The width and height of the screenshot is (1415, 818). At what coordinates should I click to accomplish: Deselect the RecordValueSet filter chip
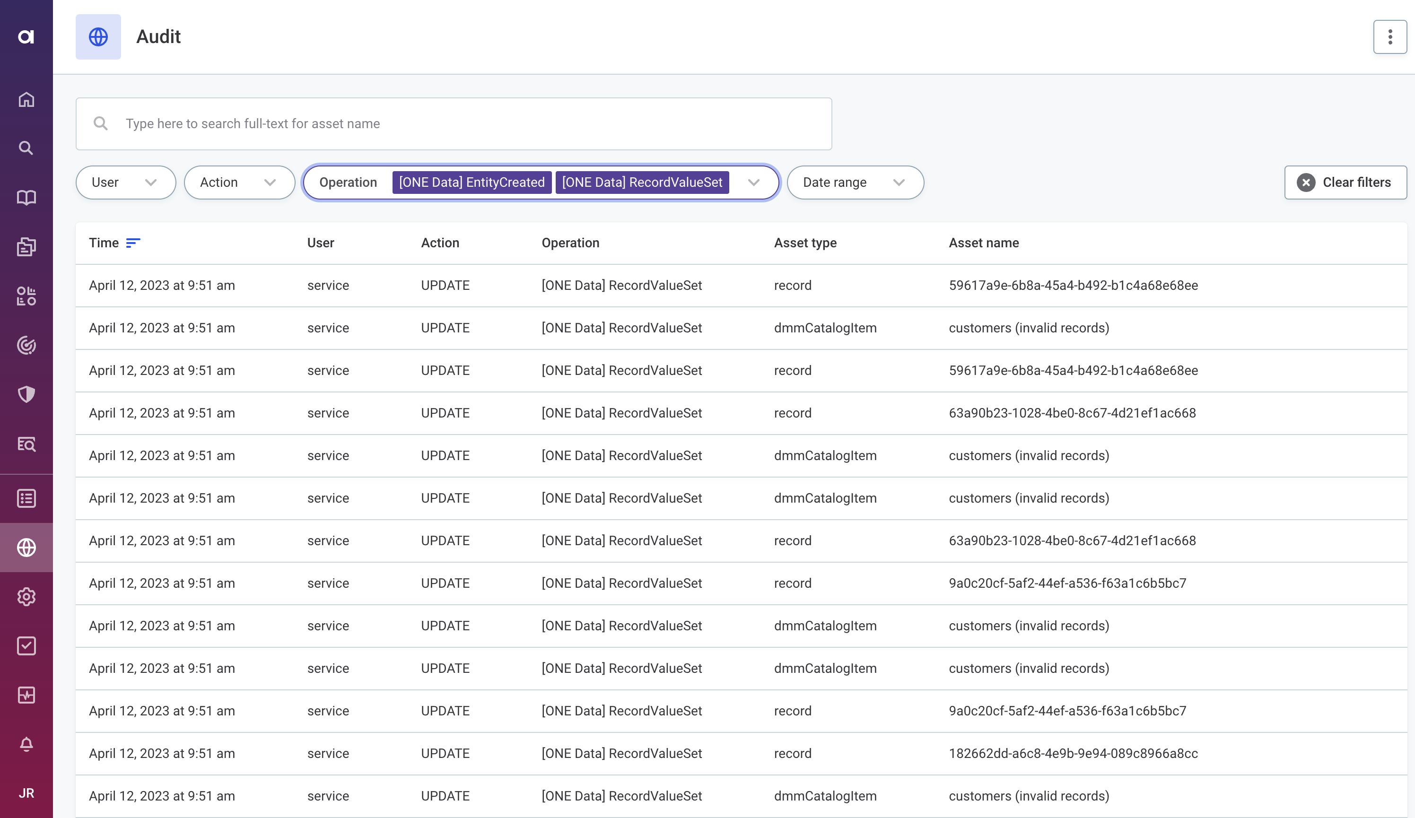(x=642, y=183)
